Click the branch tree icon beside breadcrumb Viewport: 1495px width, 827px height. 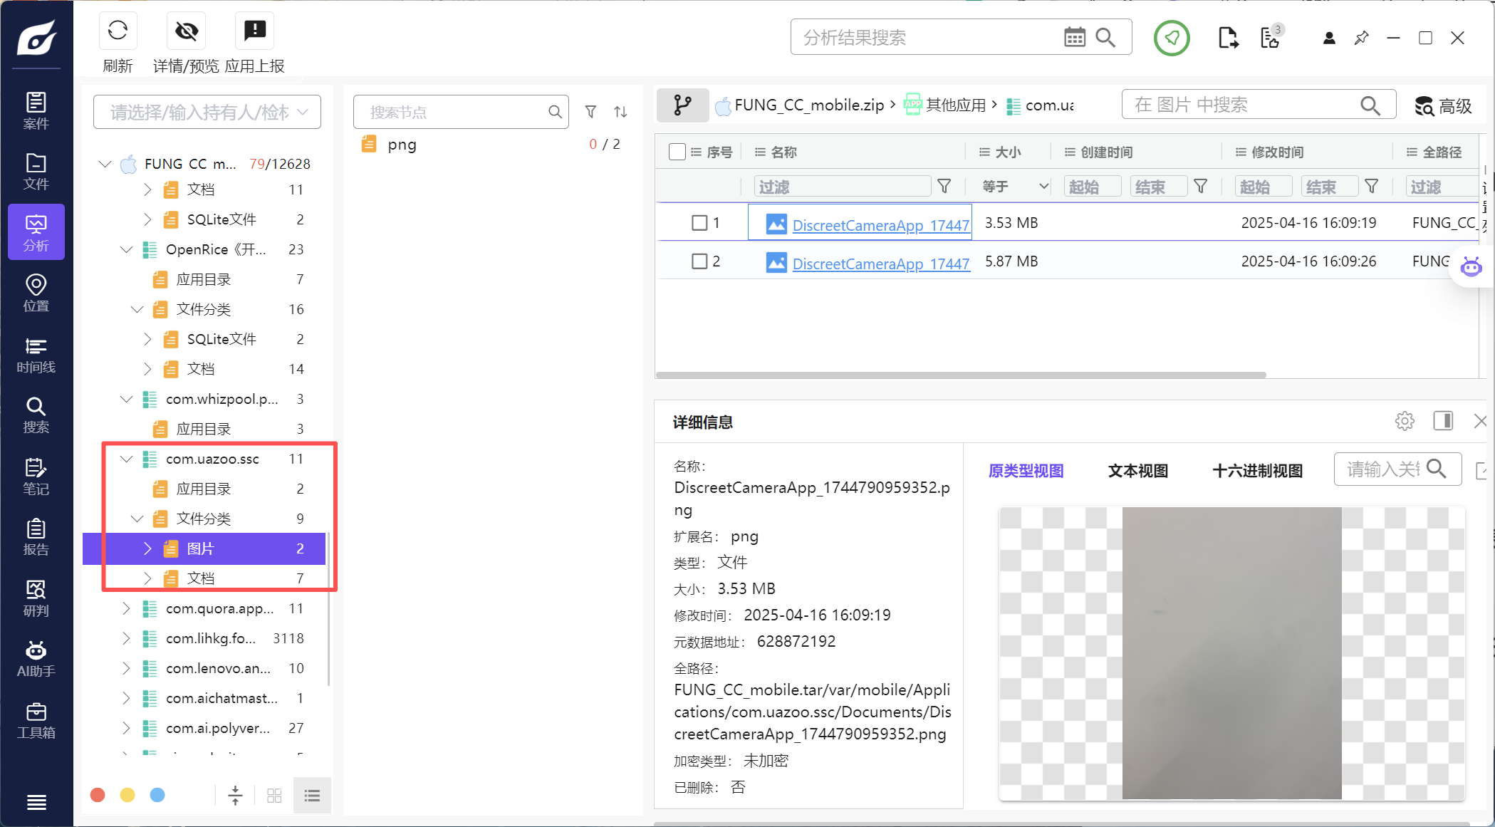(682, 105)
